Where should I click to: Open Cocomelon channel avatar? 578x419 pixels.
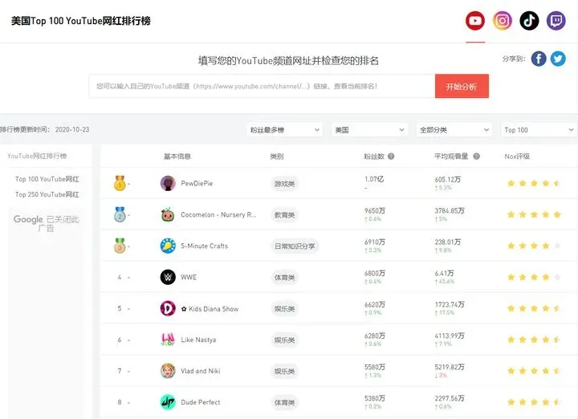click(168, 214)
